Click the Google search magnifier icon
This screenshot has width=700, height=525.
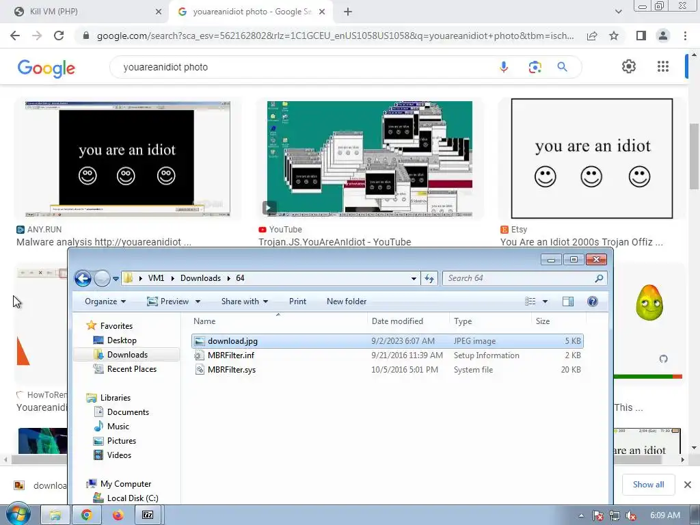click(563, 67)
